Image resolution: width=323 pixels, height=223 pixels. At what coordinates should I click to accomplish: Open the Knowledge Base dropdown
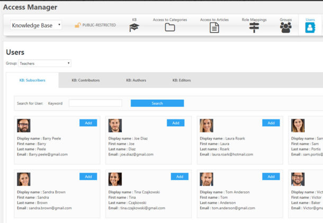[x=36, y=25]
